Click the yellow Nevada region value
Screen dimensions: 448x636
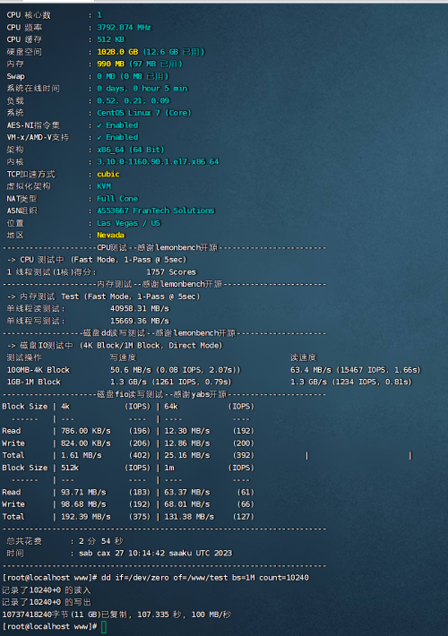(x=110, y=236)
